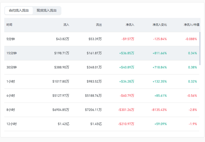Viewport: 205px width, 142px height.
Task: Click inflow value $5127.97万
Action: 61,96
